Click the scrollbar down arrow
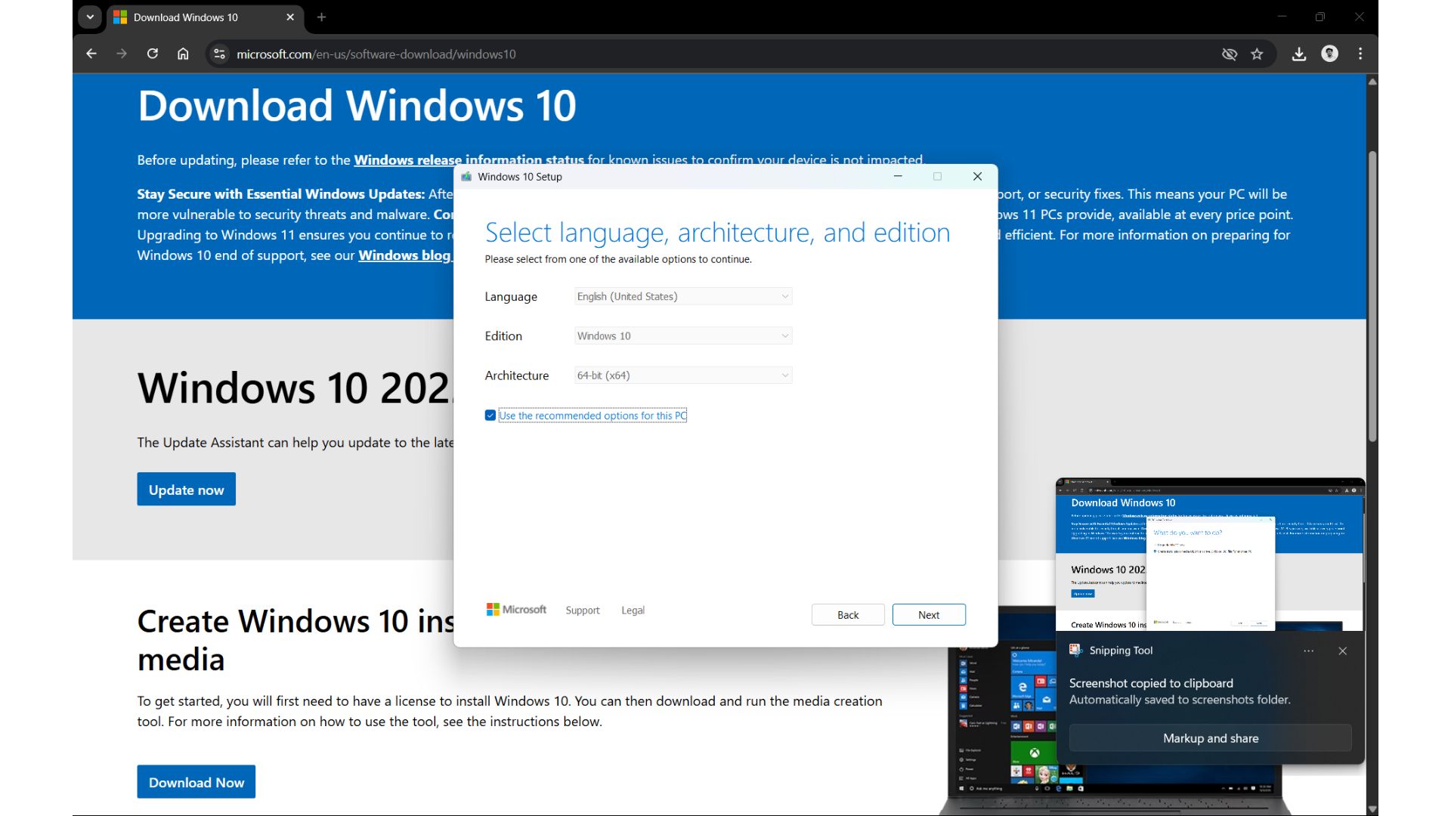Image resolution: width=1451 pixels, height=816 pixels. tap(1372, 809)
